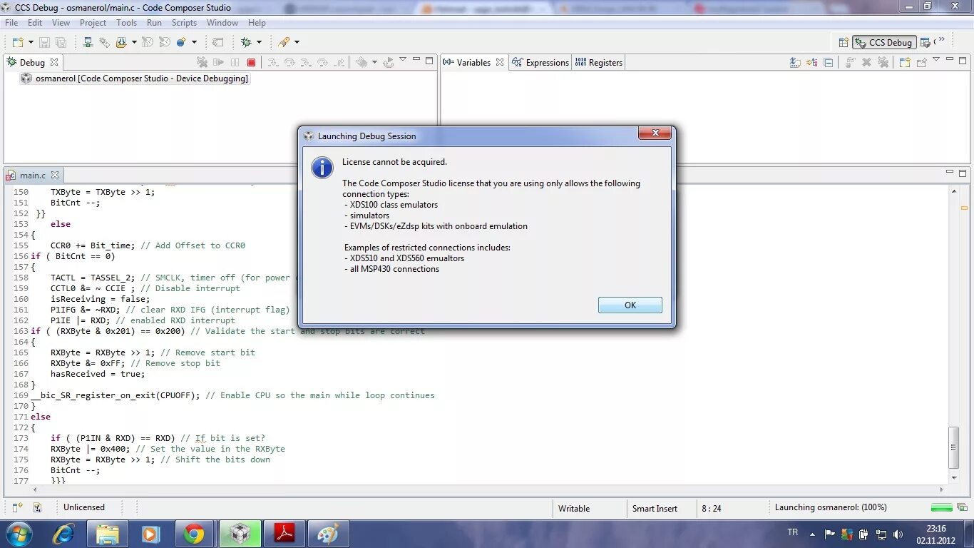Open the Project menu
Viewport: 974px width, 548px height.
tap(93, 23)
